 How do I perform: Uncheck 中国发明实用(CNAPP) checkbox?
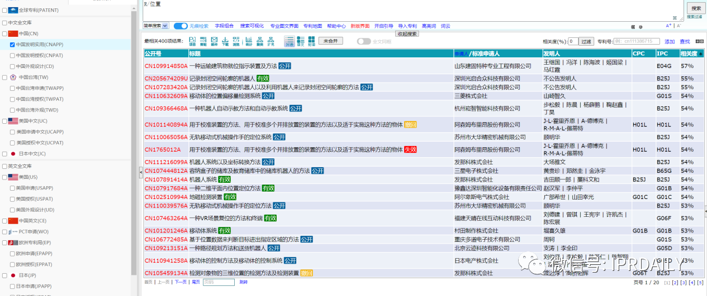12,45
